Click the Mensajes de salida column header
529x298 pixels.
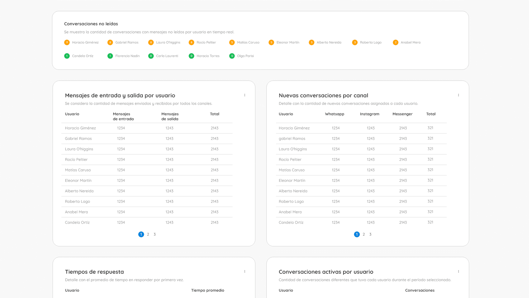170,116
